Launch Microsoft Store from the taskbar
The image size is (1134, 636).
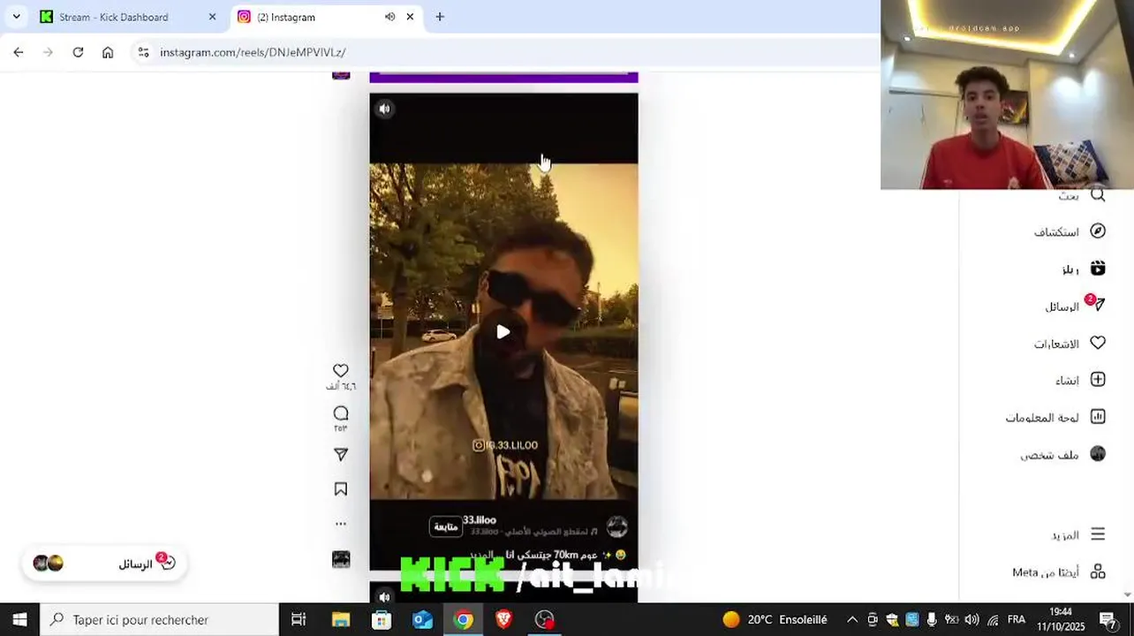[x=382, y=619]
